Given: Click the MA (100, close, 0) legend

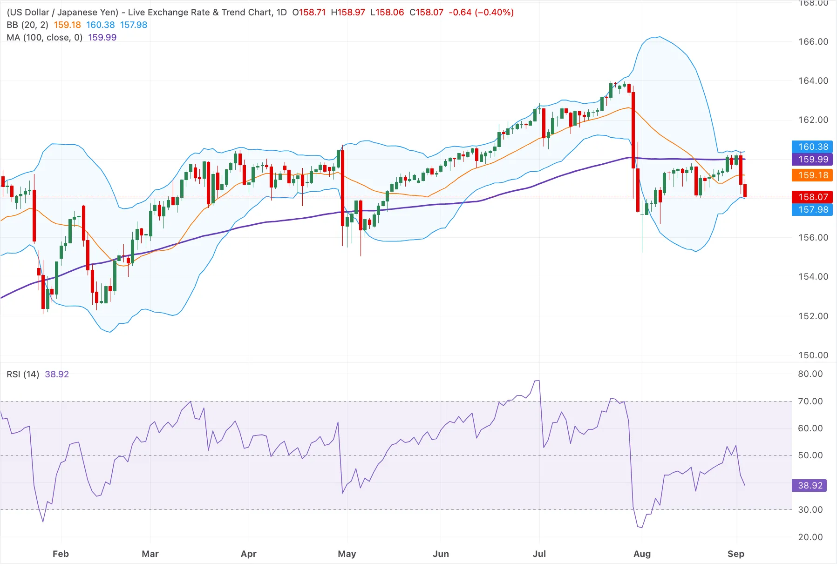Looking at the screenshot, I should pos(44,37).
